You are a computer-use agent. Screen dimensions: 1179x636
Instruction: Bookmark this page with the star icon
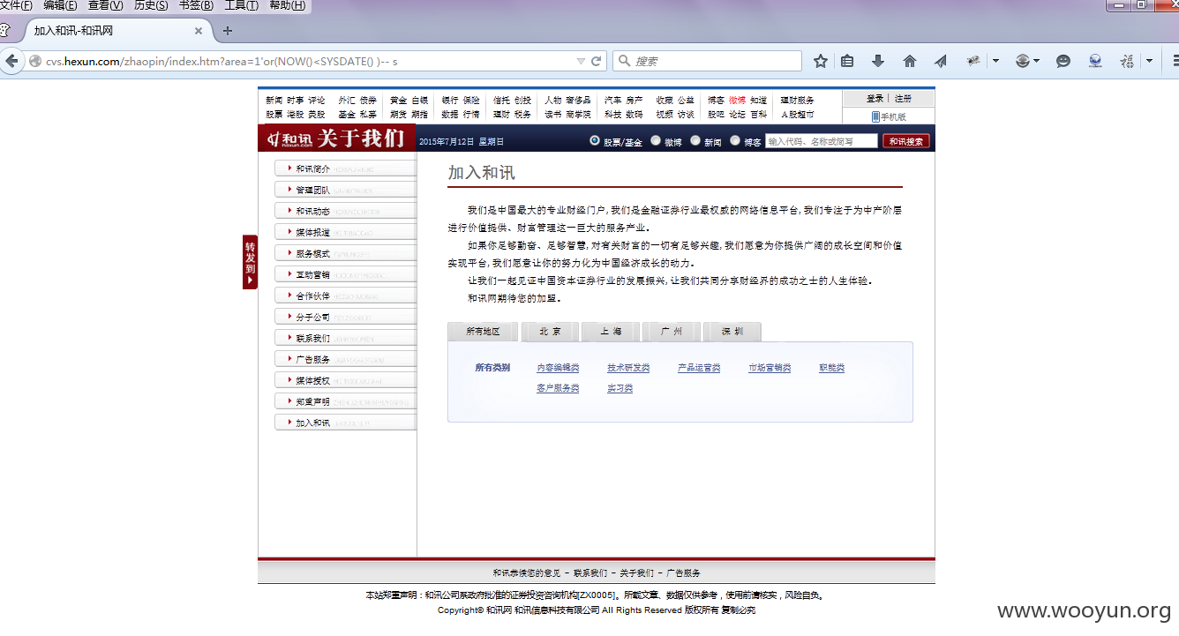[821, 61]
